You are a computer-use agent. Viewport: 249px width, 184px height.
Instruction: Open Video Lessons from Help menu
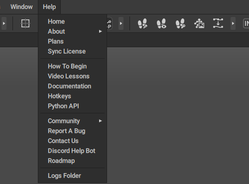72,76
